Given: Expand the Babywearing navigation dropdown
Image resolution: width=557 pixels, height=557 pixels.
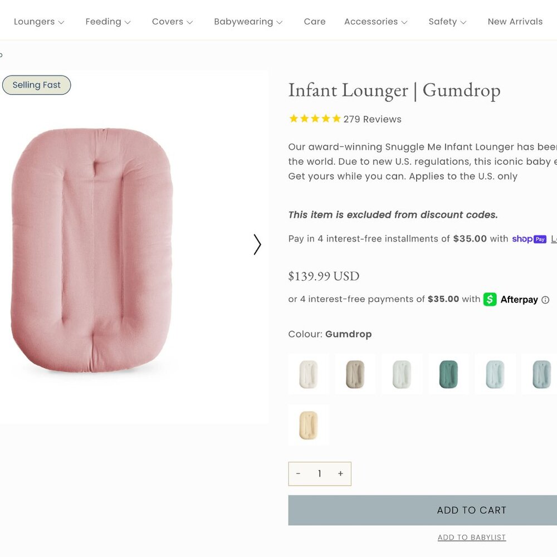Looking at the screenshot, I should point(248,22).
